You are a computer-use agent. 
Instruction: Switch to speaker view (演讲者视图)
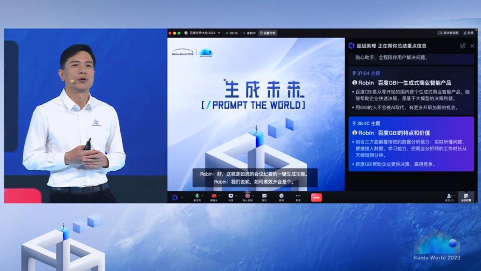[448, 33]
